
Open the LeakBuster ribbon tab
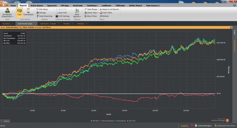[106, 5]
